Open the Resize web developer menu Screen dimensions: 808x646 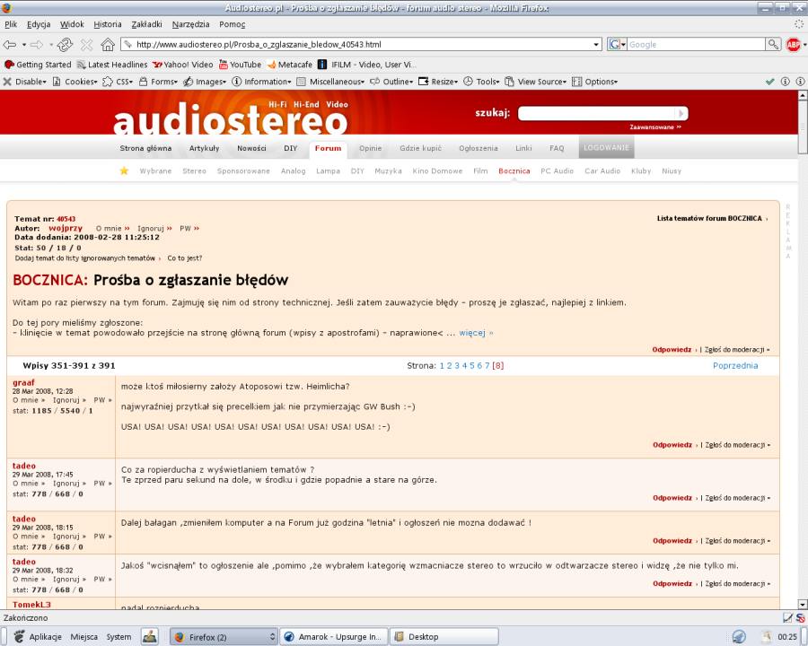(x=438, y=82)
